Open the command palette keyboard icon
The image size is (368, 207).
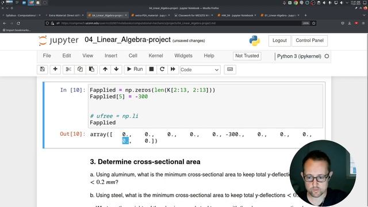point(230,69)
